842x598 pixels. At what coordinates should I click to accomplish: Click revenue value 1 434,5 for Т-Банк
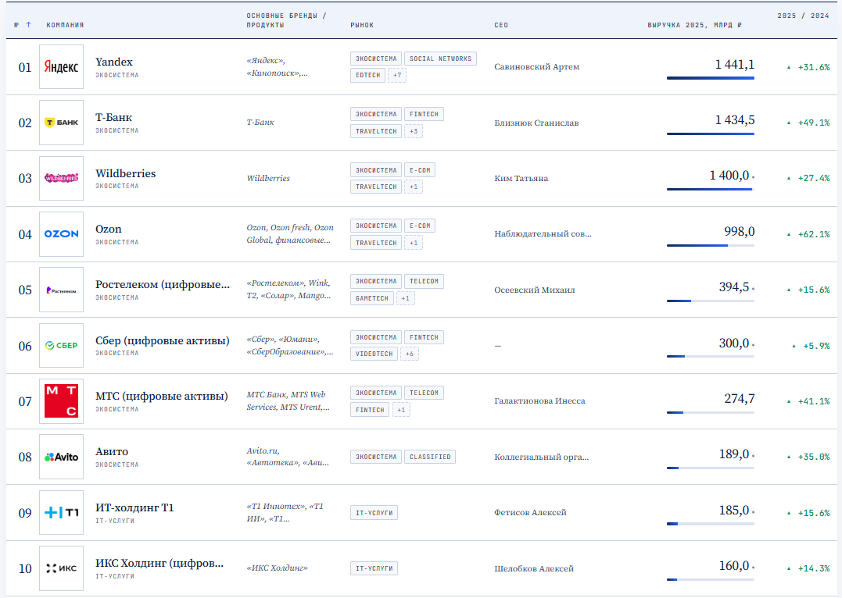(734, 120)
